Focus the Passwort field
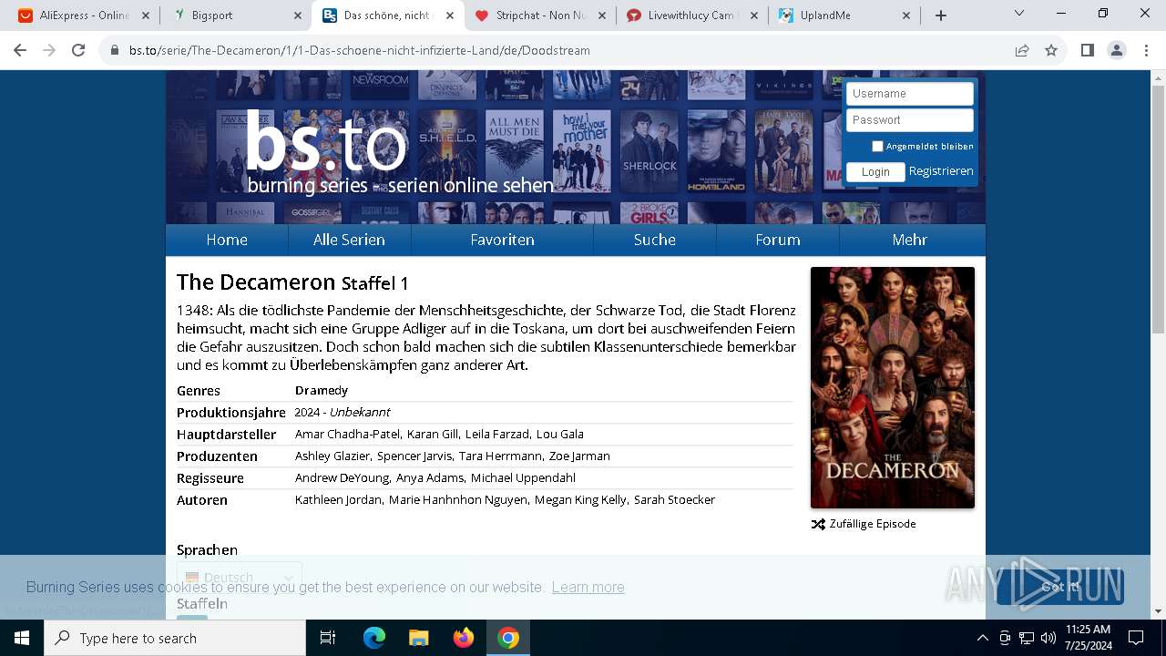This screenshot has width=1166, height=656. (x=909, y=120)
